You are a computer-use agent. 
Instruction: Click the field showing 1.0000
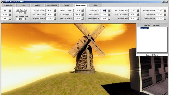coord(5,18)
